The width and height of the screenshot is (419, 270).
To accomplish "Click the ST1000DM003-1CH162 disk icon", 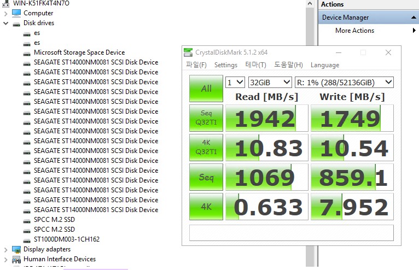I will pos(27,239).
